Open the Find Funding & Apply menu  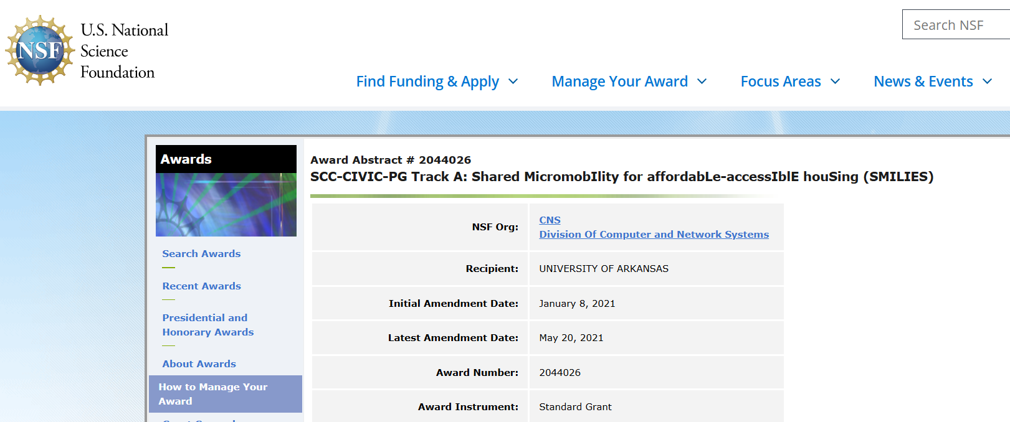[x=427, y=82]
